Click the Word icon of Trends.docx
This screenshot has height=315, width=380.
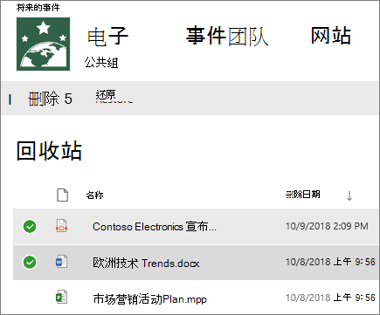point(61,262)
